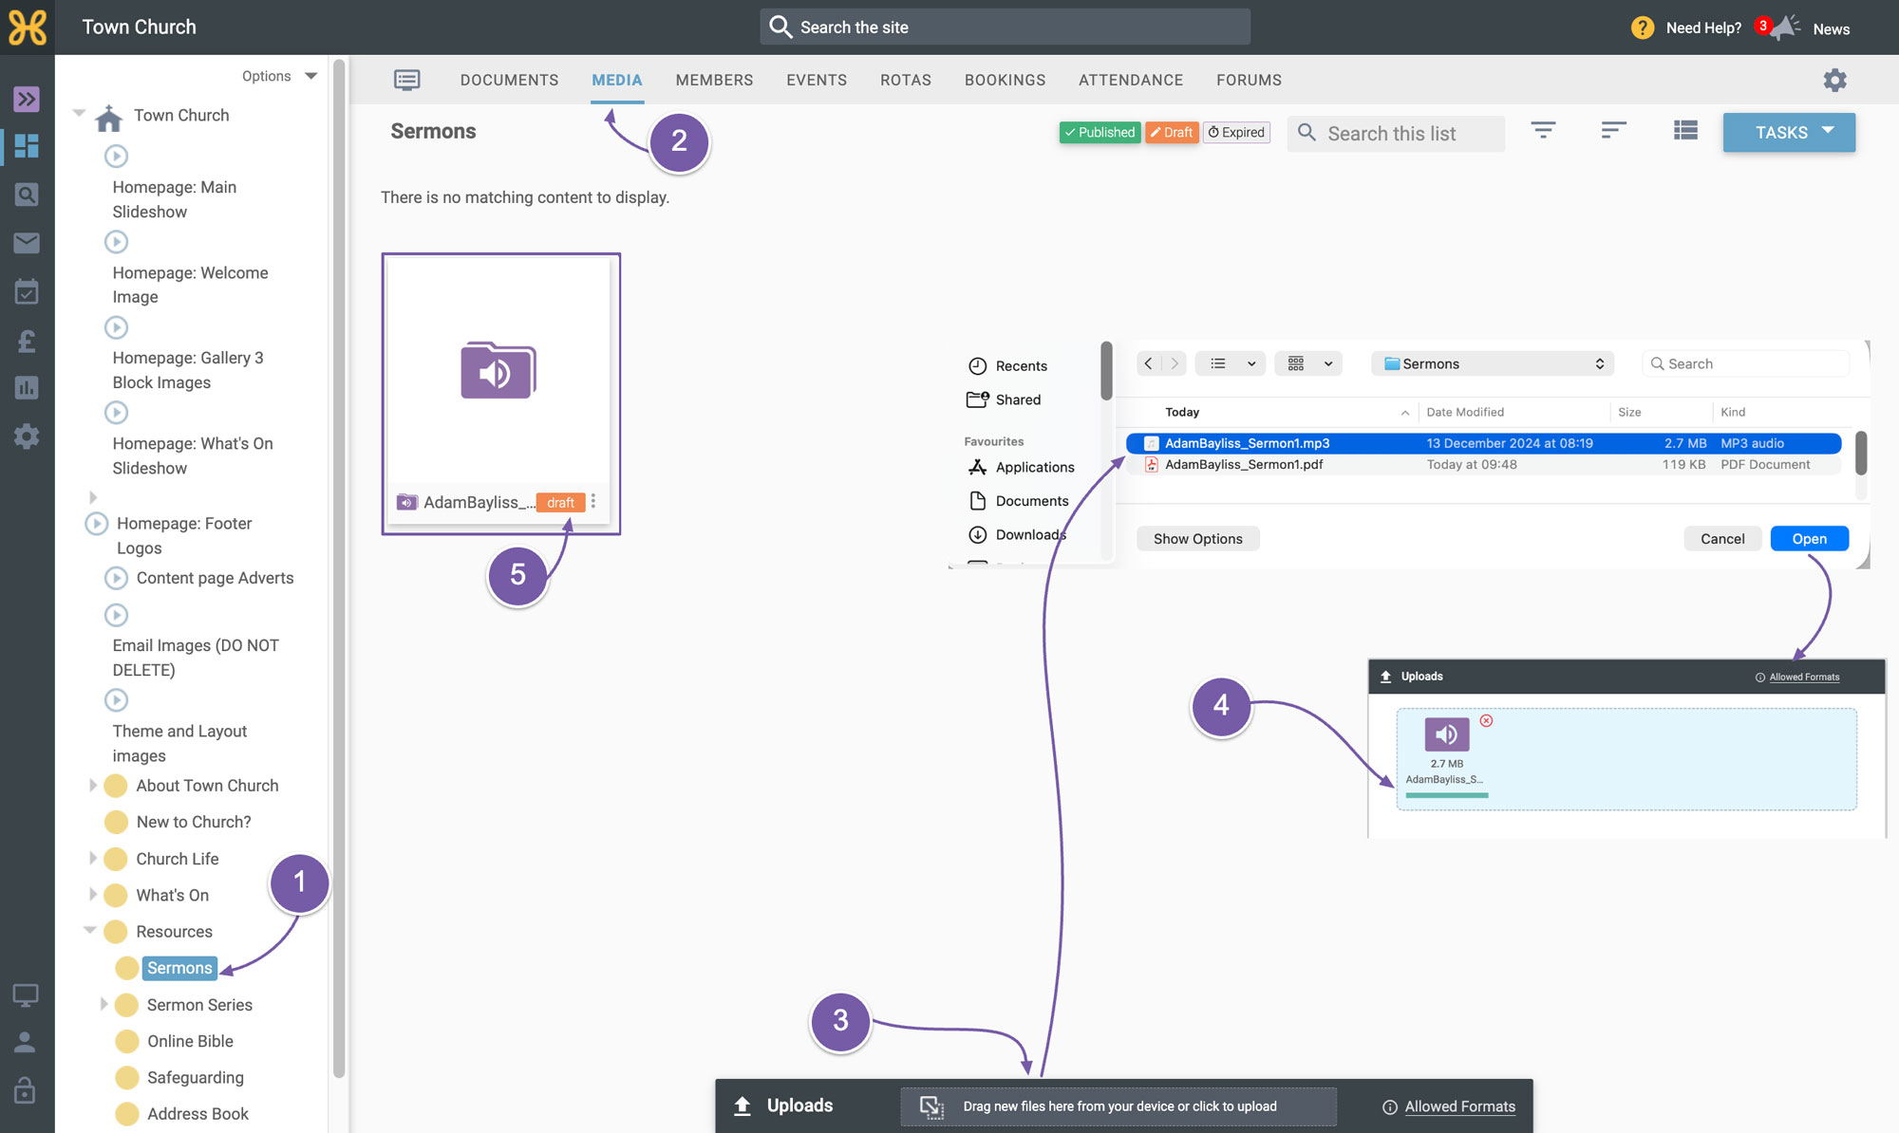
Task: Open the Options dropdown above the site tree
Action: [x=279, y=76]
